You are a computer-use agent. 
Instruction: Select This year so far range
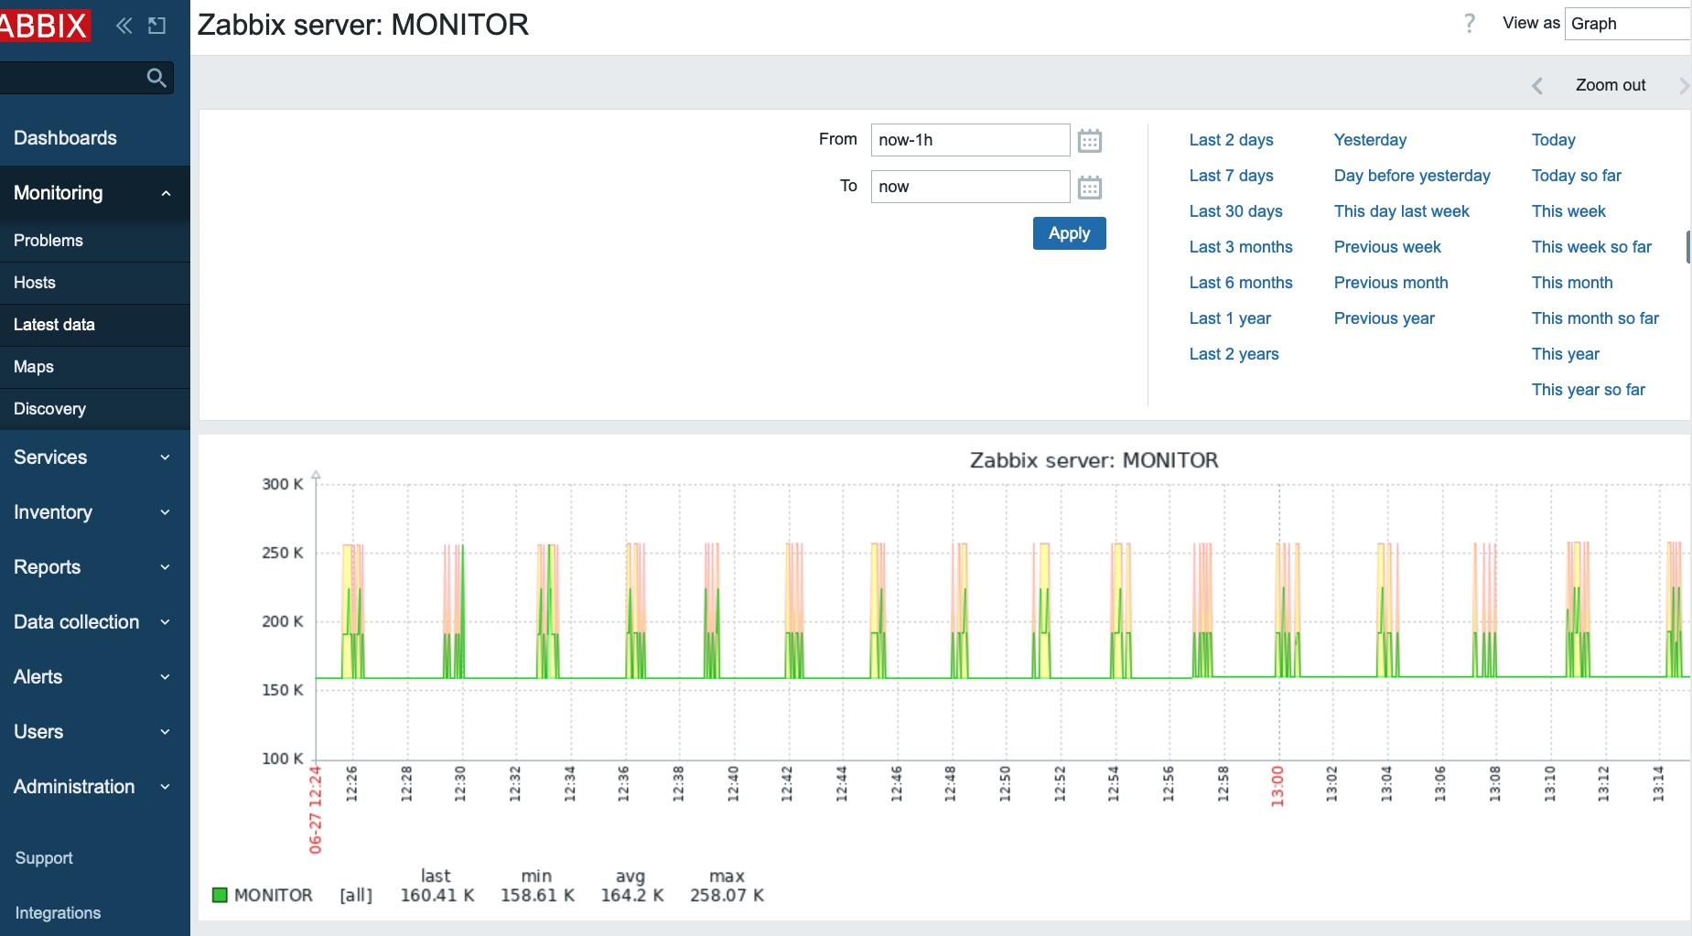[x=1588, y=390]
